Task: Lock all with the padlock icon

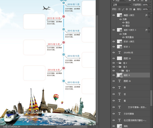Action: (x=134, y=9)
